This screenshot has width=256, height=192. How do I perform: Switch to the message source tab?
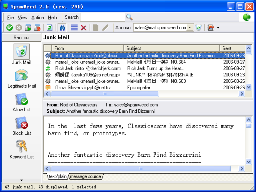[86, 176]
